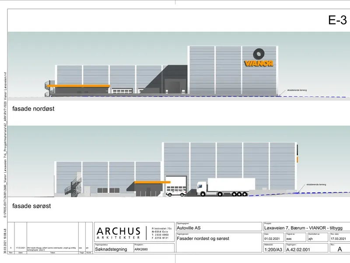Screen dimensions: 350x263
Task: Select address line 'Pilestredet 75c'
Action: click(x=161, y=228)
